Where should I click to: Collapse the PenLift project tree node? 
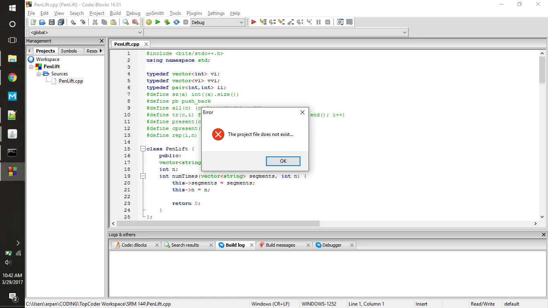click(31, 67)
